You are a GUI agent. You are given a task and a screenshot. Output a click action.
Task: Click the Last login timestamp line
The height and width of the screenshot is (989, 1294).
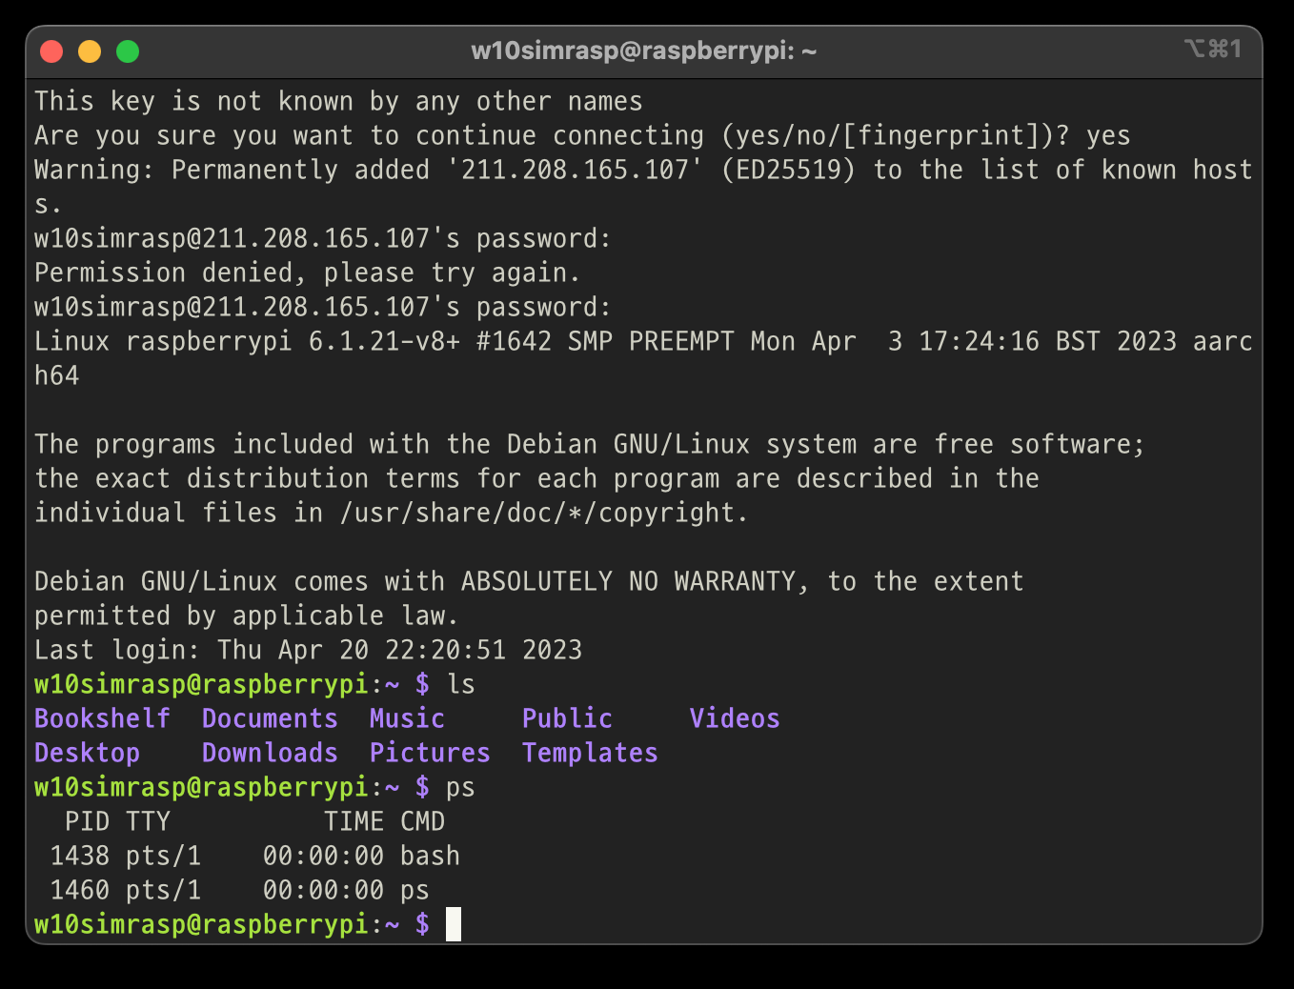308,650
